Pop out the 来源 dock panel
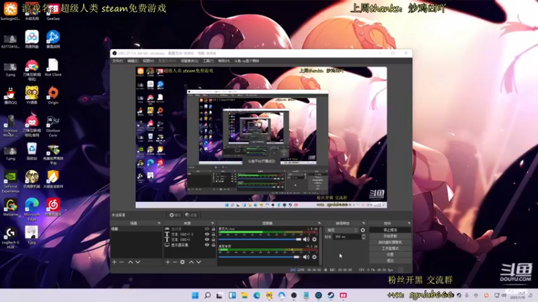 click(x=213, y=223)
